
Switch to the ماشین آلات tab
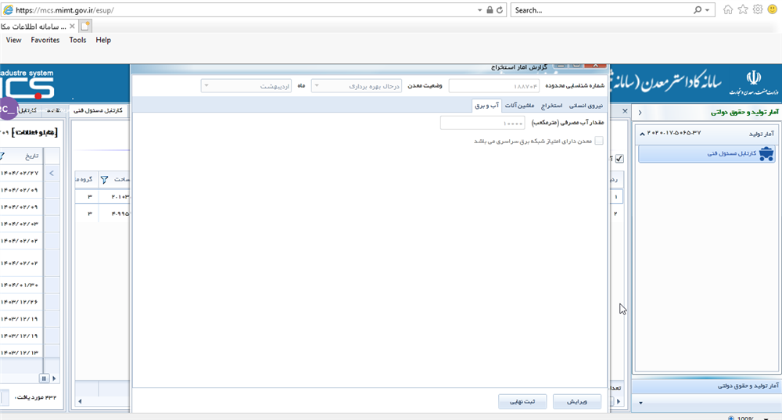(522, 105)
